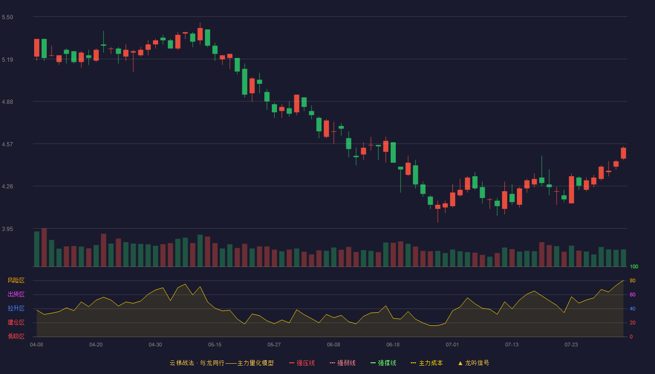655x374 pixels.
Task: Toggle the 强压线 legend series
Action: 302,363
